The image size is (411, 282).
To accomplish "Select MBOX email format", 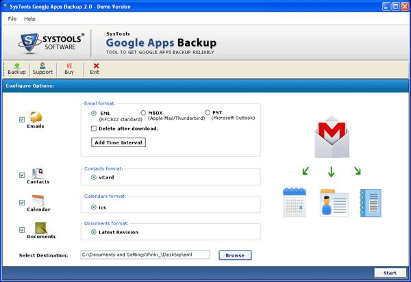I will (143, 112).
